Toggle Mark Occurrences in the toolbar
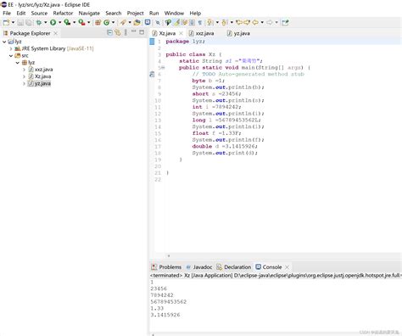The height and width of the screenshot is (336, 402). [176, 22]
